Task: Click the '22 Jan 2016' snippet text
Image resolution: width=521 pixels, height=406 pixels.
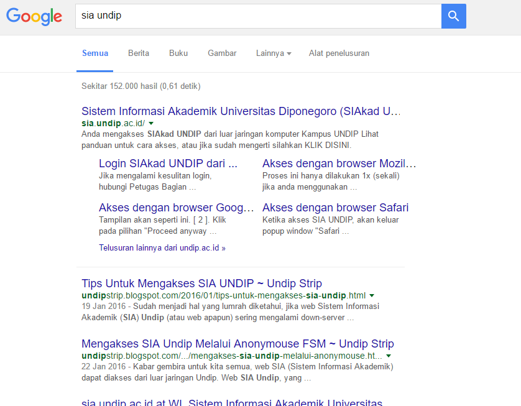Action: (x=237, y=372)
